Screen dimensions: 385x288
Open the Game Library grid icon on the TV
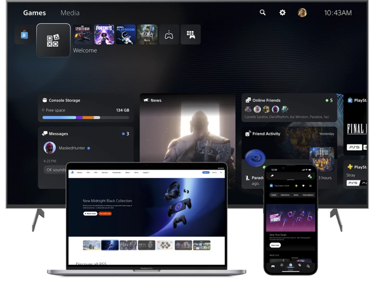pyautogui.click(x=190, y=35)
